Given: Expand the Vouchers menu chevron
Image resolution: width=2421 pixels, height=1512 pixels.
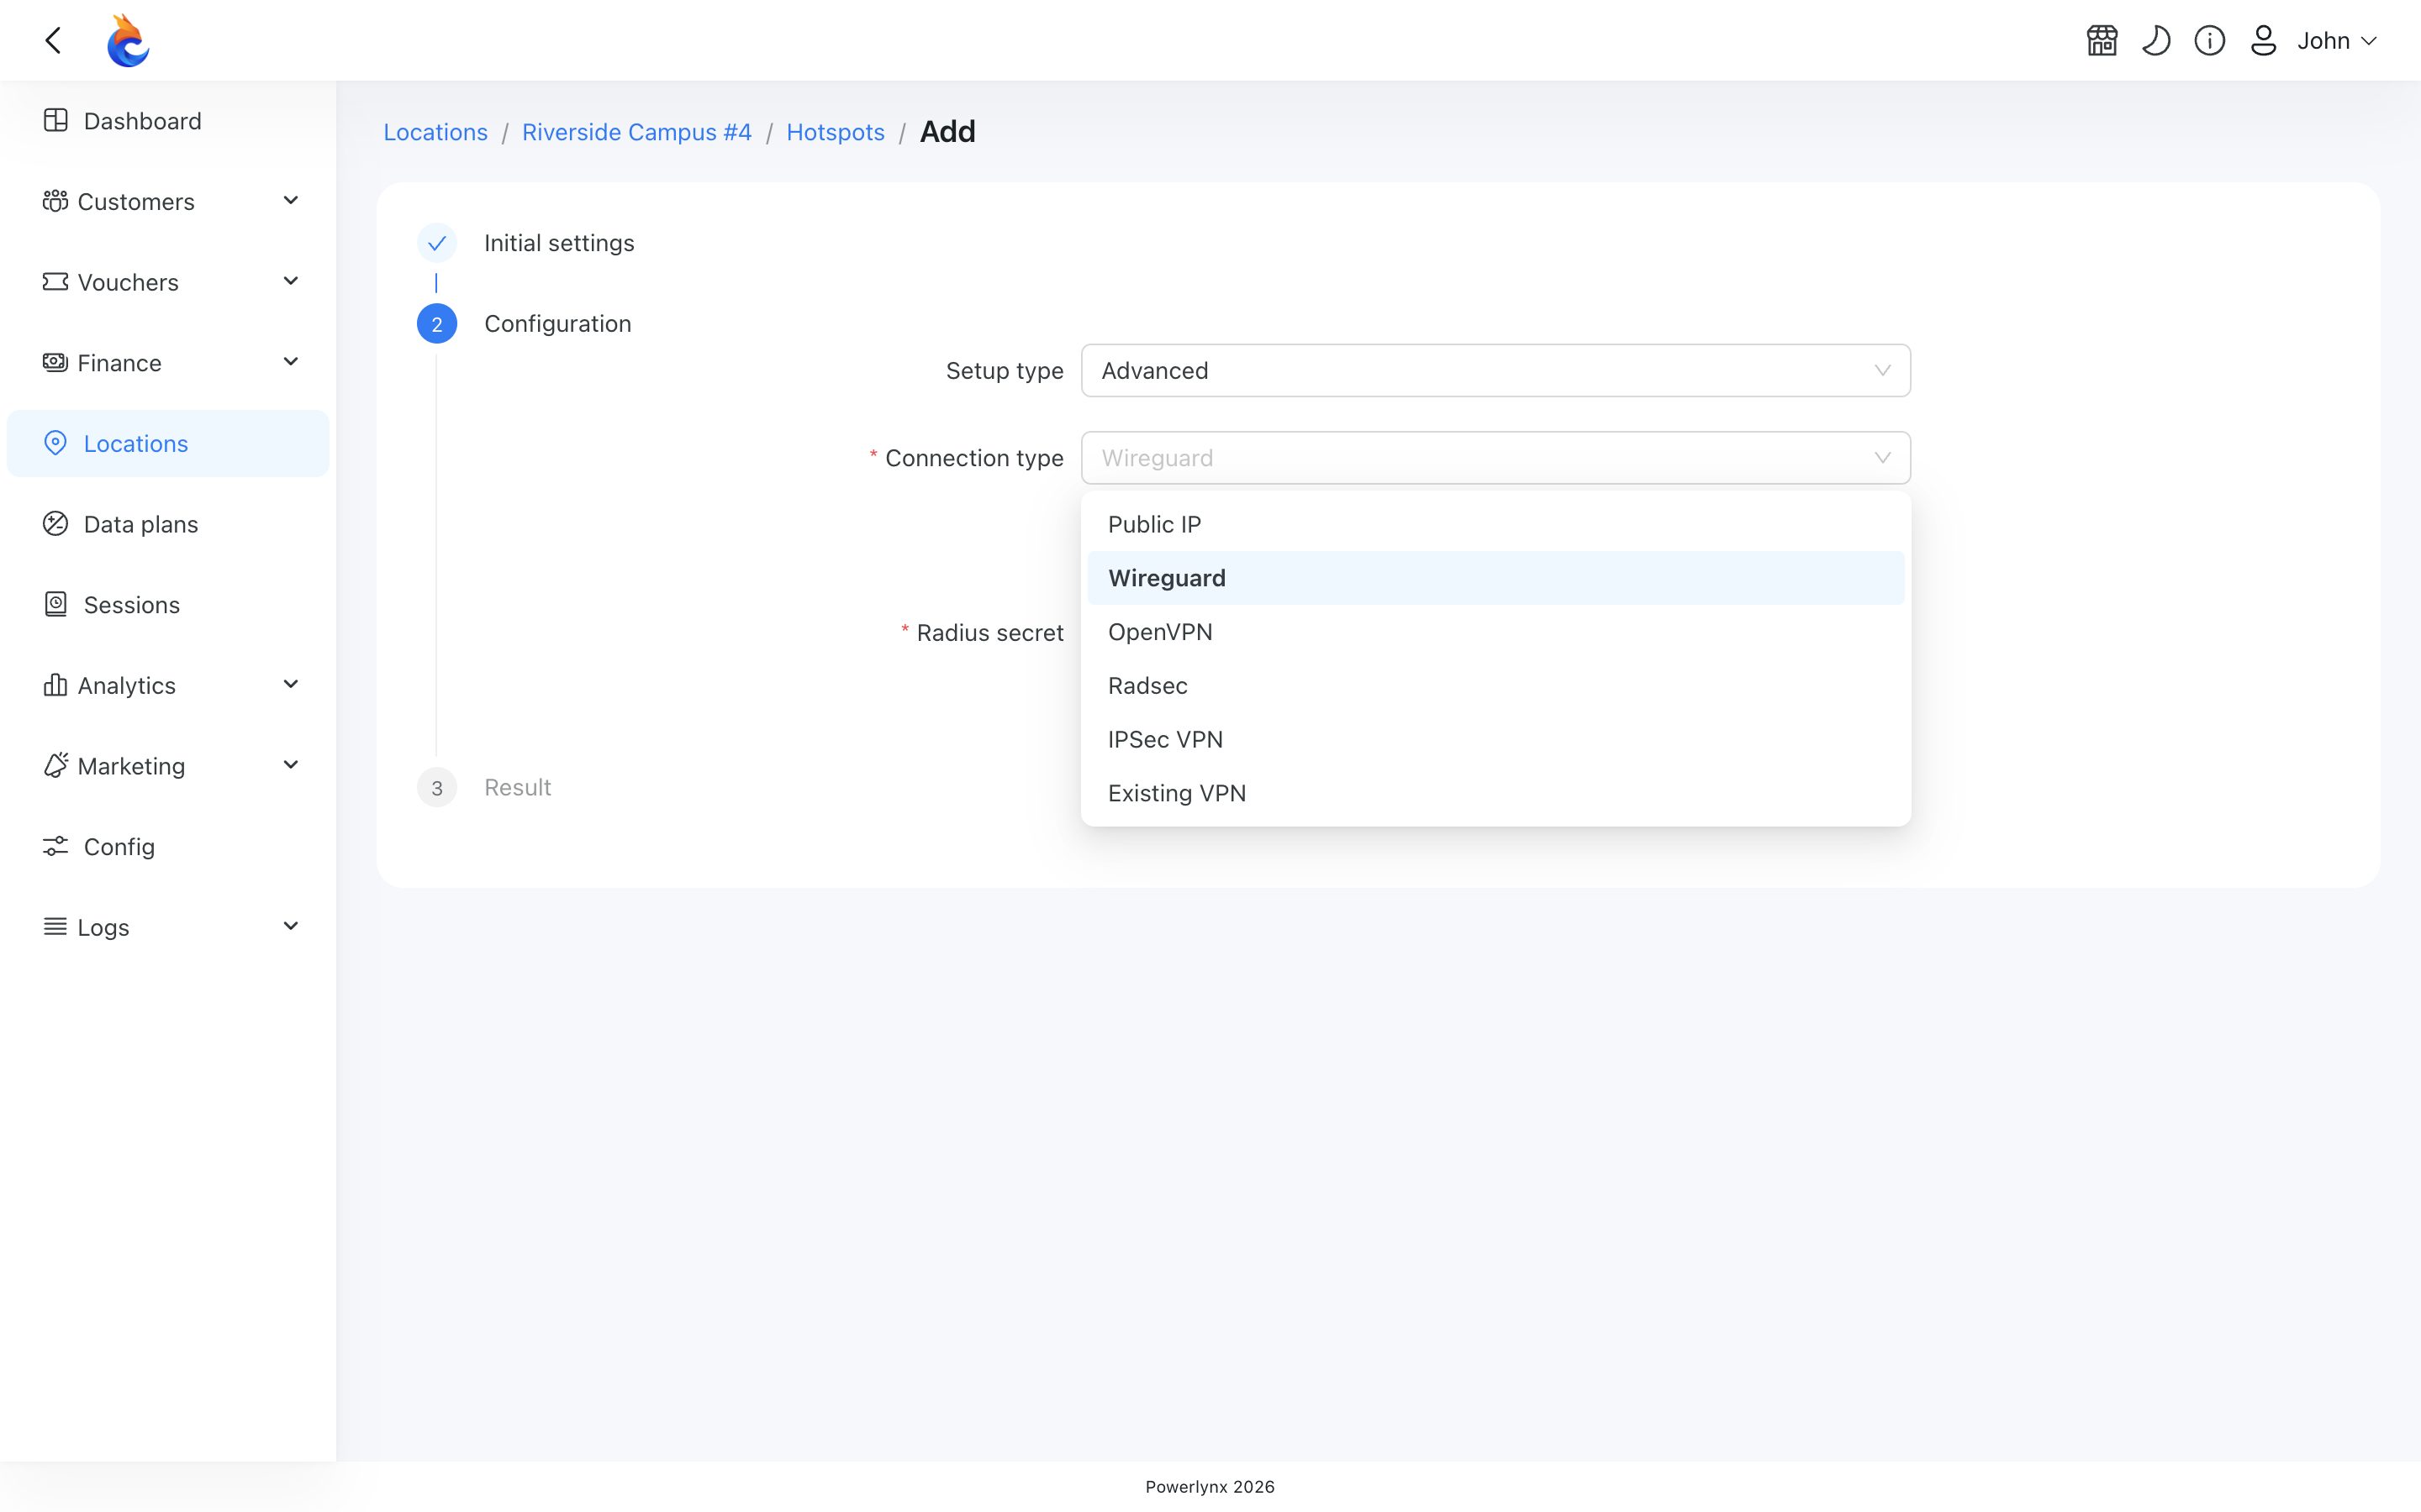Looking at the screenshot, I should click(291, 282).
